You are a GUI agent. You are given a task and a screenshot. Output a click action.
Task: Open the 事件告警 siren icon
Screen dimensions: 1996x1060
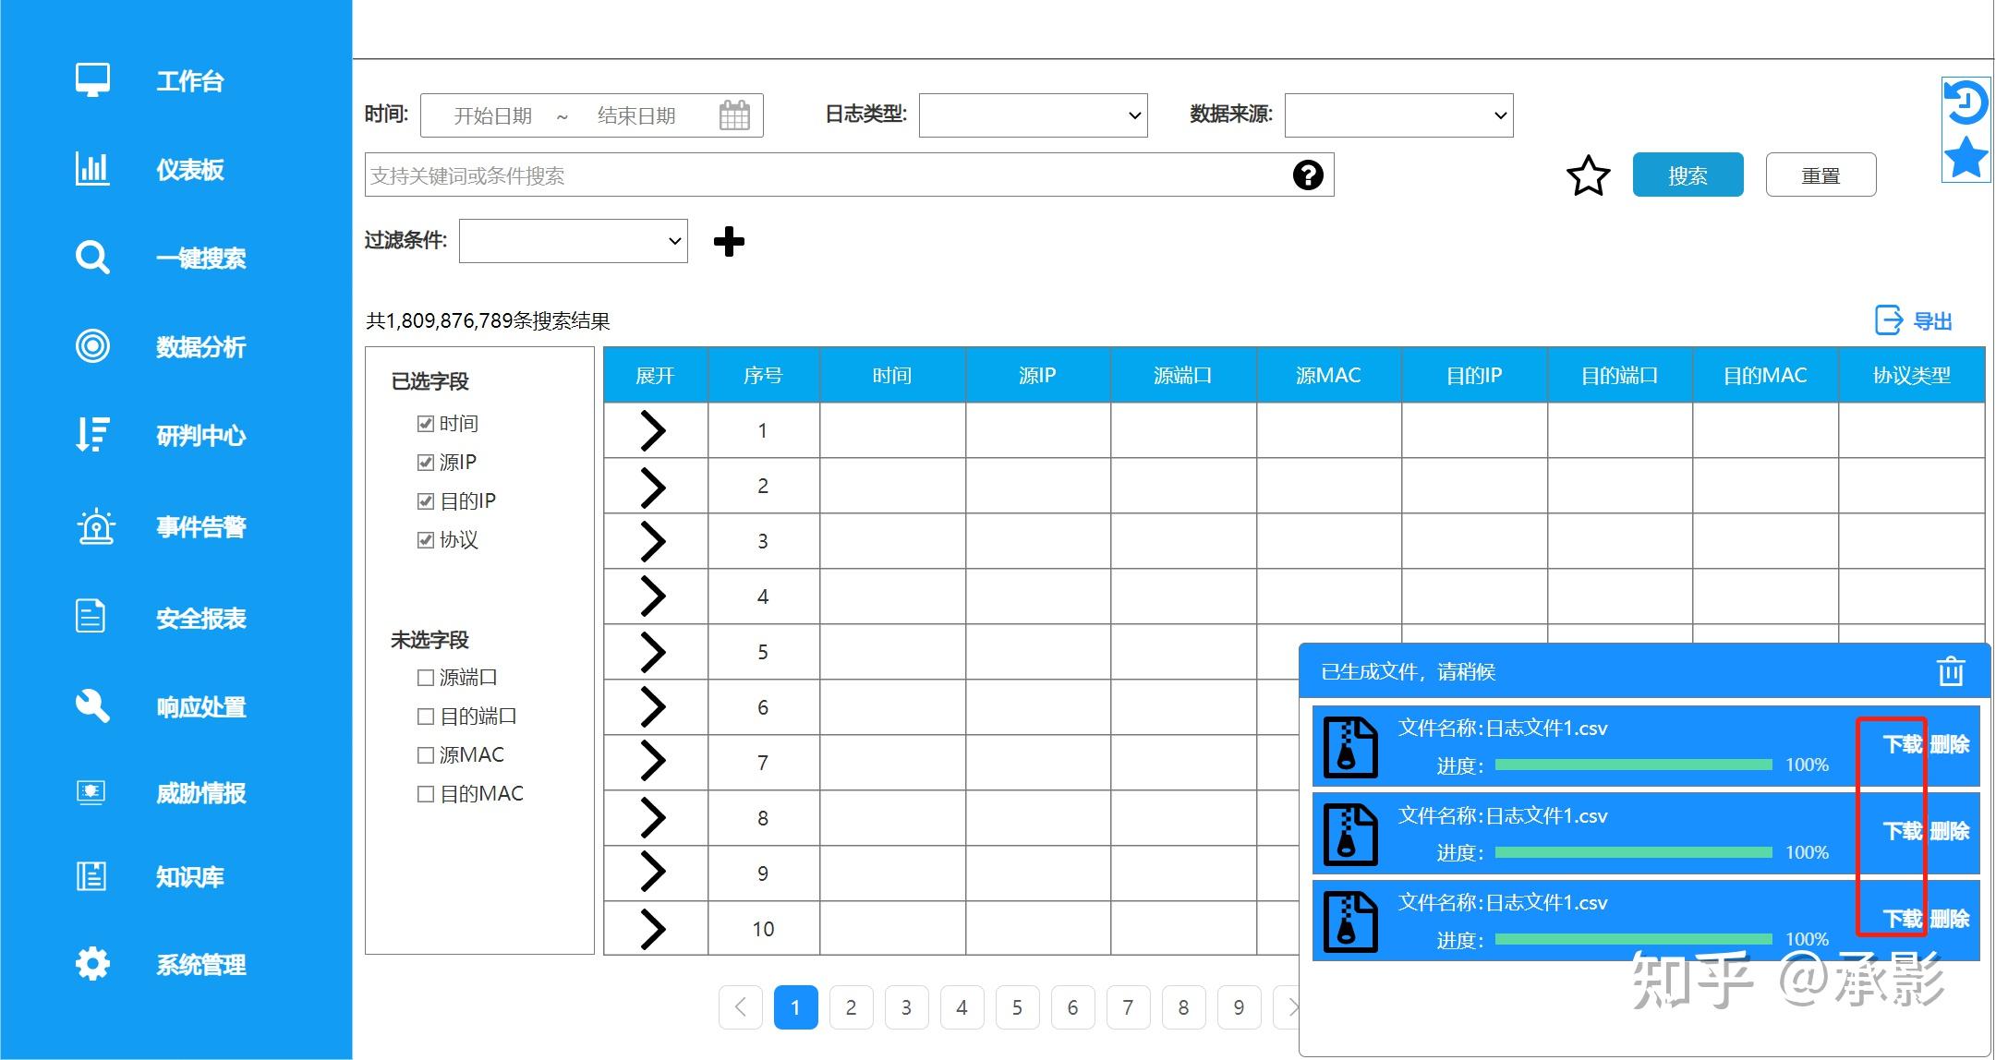tap(95, 527)
